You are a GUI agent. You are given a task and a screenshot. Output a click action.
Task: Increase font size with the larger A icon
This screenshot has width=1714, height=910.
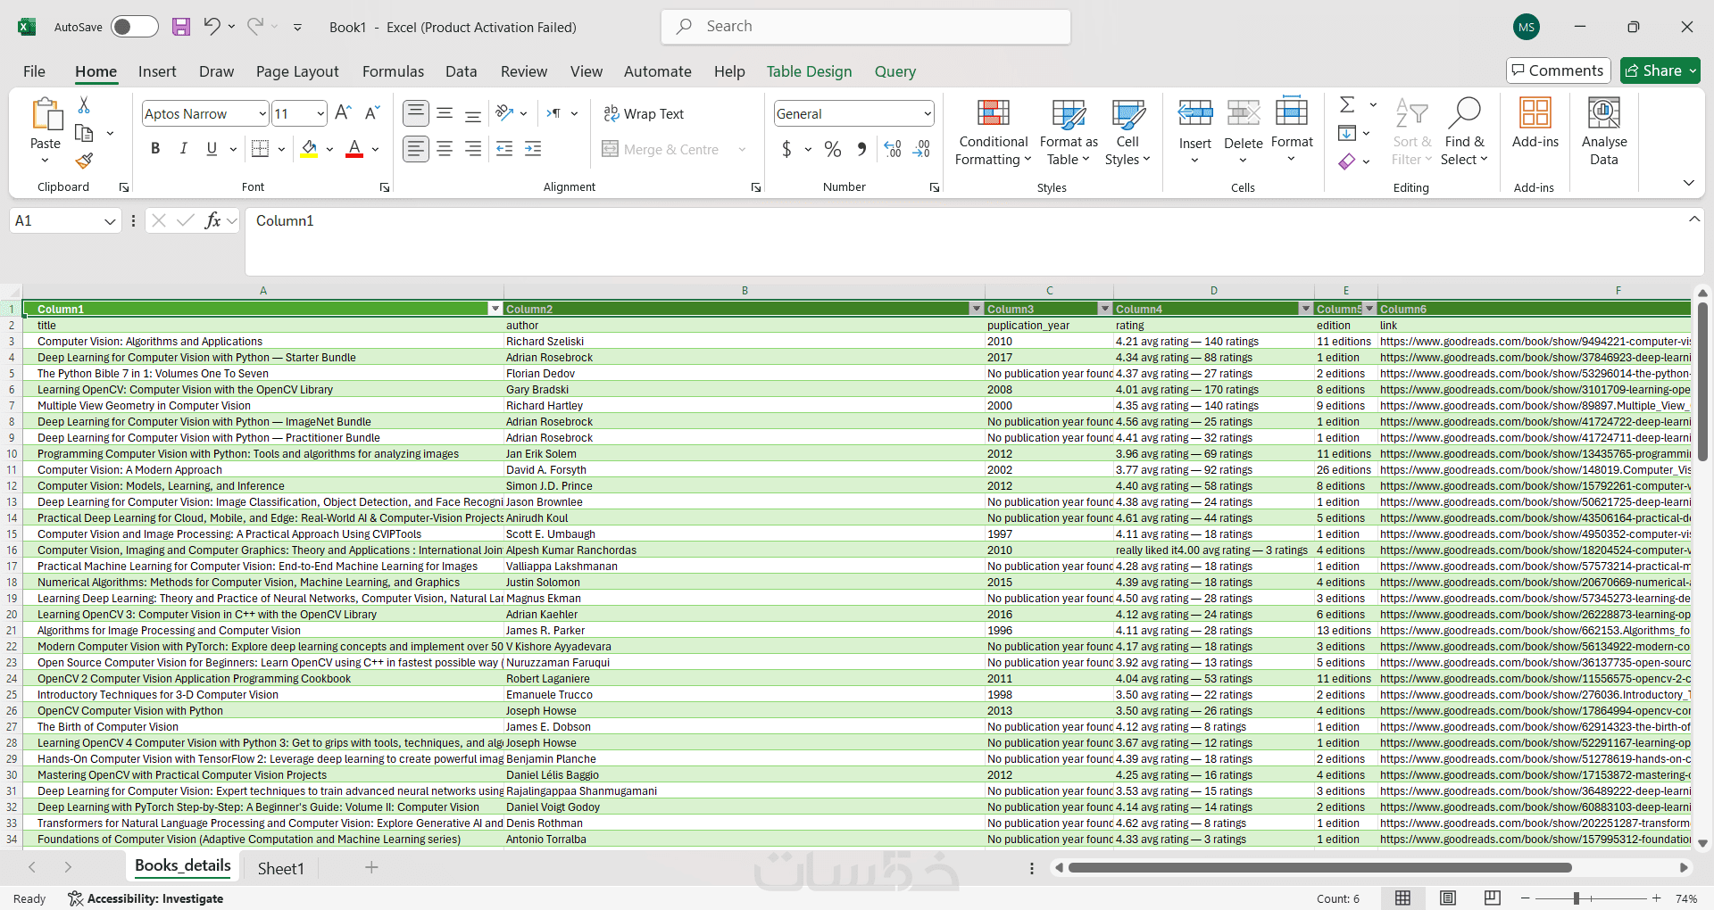click(343, 112)
